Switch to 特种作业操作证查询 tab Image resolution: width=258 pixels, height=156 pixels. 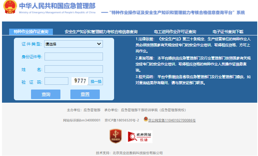pos(31,31)
